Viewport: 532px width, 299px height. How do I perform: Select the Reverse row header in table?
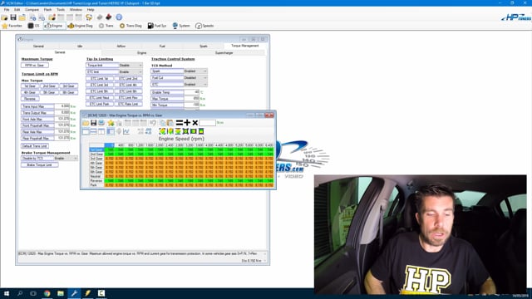click(96, 181)
